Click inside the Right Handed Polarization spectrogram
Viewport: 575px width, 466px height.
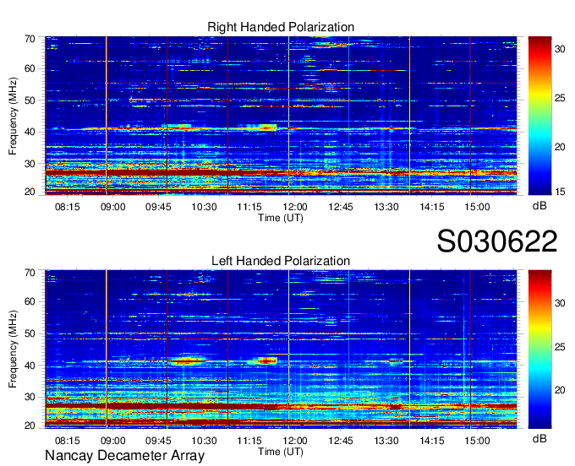tap(281, 116)
